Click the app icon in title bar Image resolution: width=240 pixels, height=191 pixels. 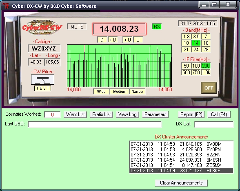click(6, 6)
